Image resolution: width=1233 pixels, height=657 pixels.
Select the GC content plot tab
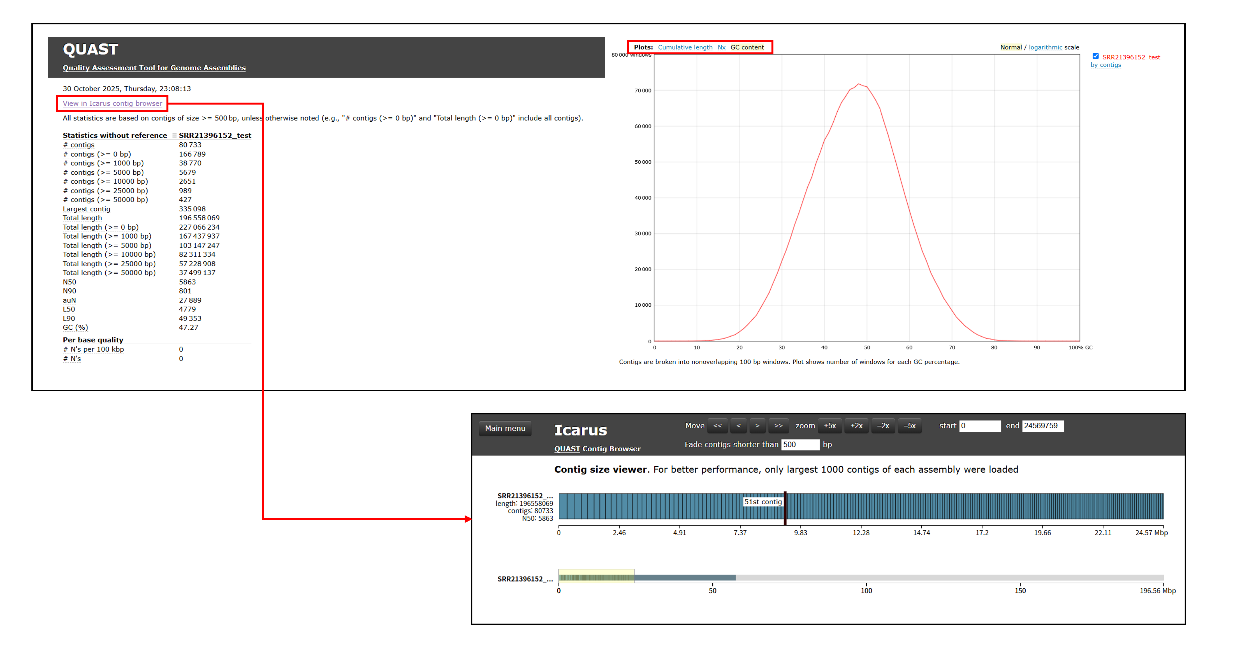point(747,47)
